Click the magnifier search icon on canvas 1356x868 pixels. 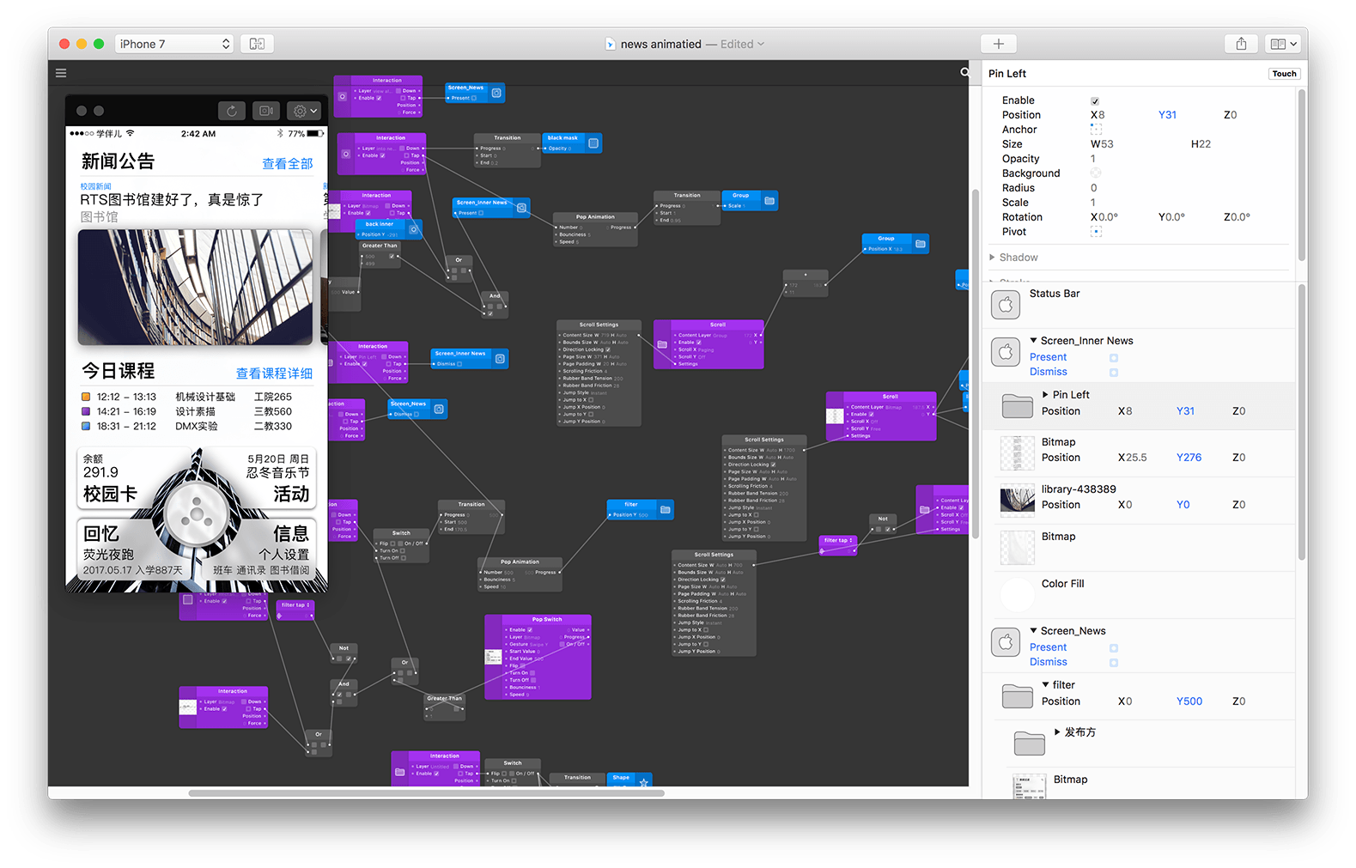pyautogui.click(x=964, y=73)
